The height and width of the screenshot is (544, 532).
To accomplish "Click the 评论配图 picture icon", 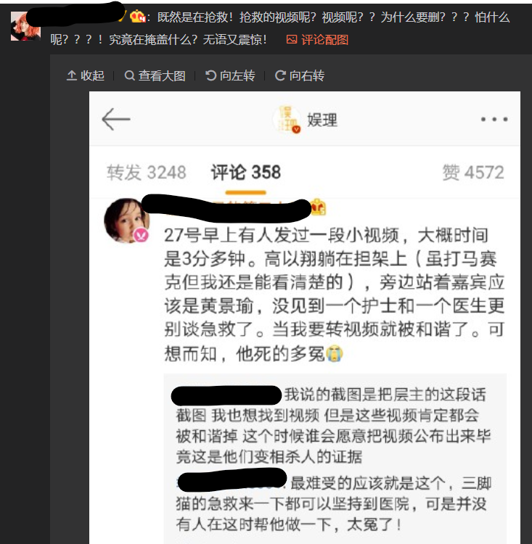I will click(292, 40).
